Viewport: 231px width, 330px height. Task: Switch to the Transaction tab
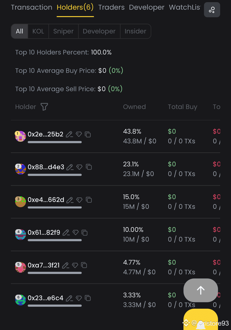point(32,7)
